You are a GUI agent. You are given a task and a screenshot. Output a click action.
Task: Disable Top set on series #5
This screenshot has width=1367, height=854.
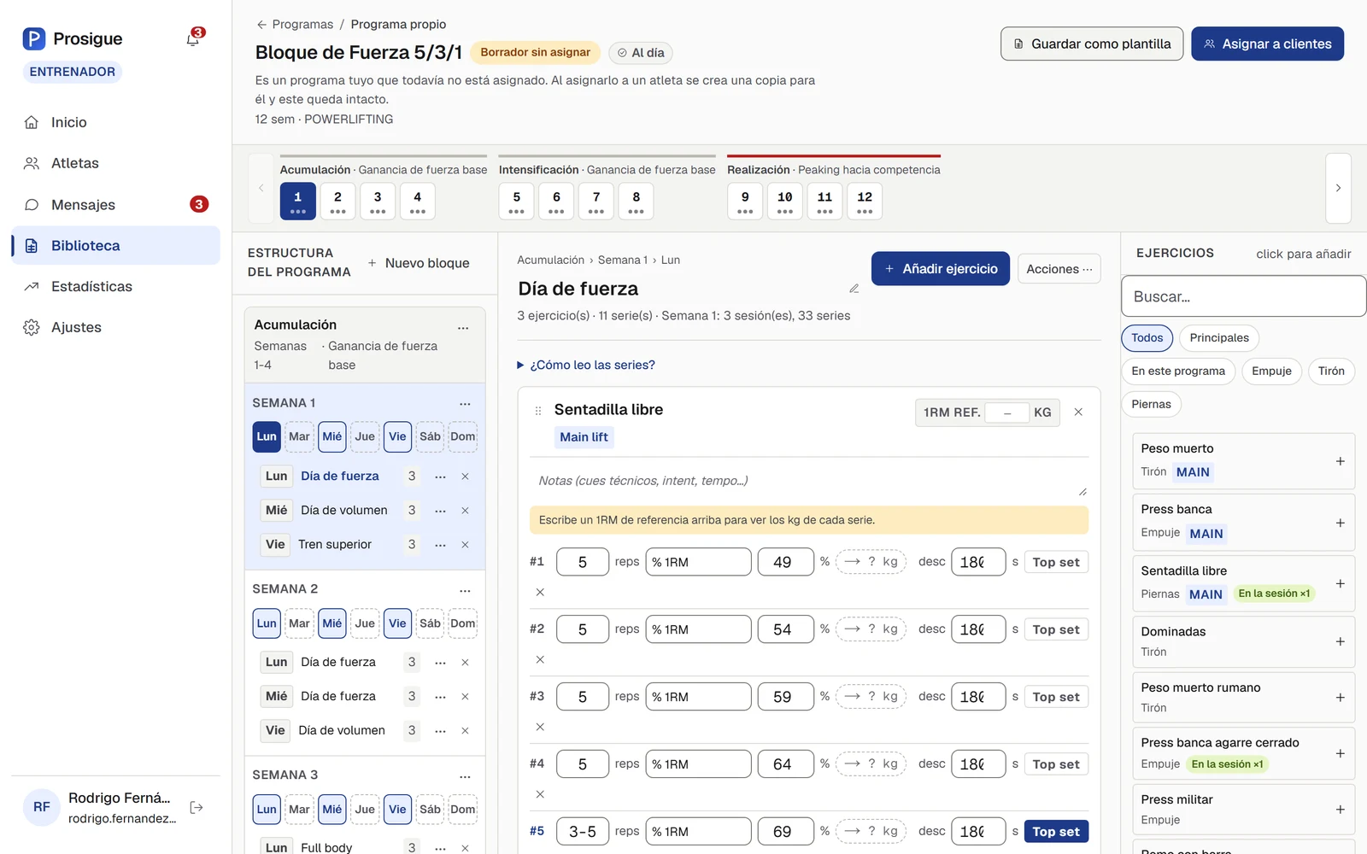[1056, 832]
